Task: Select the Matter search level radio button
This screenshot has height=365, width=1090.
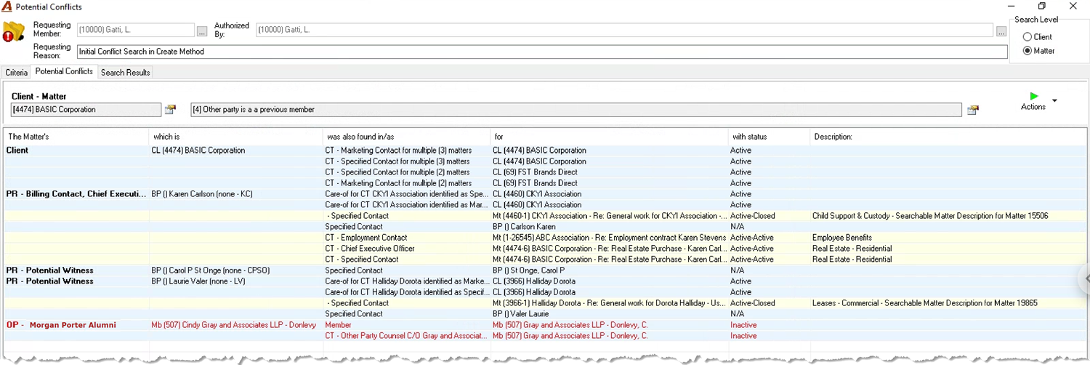Action: point(1027,51)
